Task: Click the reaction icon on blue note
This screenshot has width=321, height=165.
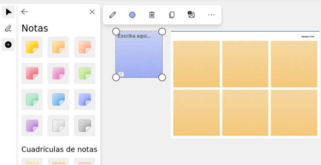Action: point(121,74)
